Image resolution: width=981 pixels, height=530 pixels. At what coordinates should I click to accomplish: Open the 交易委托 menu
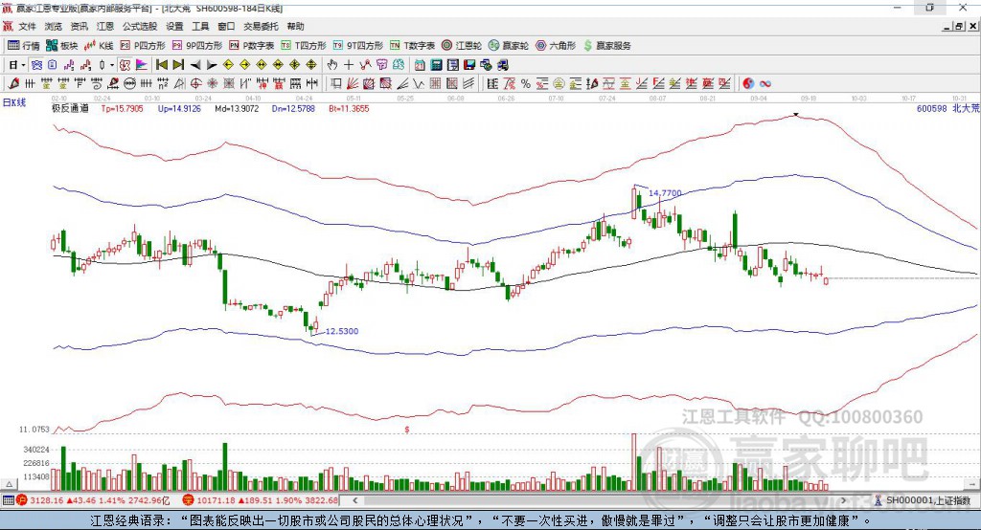(x=261, y=26)
